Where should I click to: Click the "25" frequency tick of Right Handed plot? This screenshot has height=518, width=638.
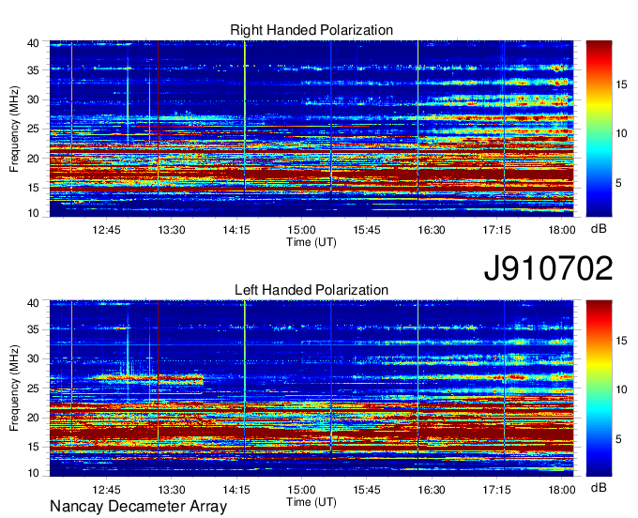[33, 129]
